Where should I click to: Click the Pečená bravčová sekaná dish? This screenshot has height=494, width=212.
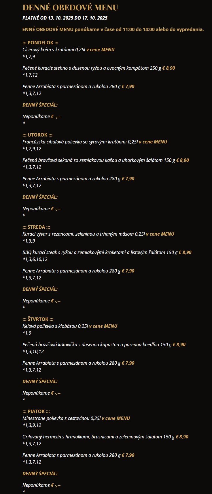click(x=99, y=160)
